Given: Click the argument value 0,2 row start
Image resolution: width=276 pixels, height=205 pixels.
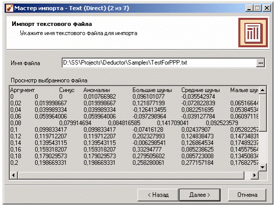Looking at the screenshot, I should click(14, 163).
